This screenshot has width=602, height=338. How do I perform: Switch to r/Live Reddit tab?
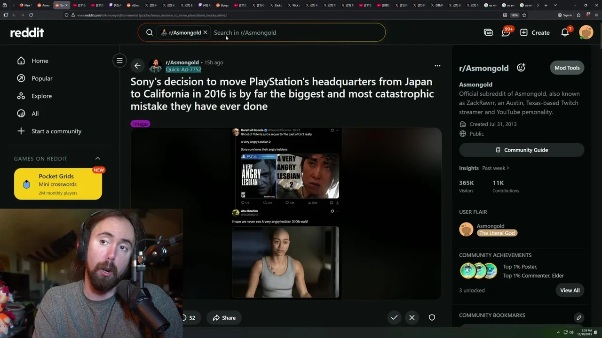[x=133, y=5]
